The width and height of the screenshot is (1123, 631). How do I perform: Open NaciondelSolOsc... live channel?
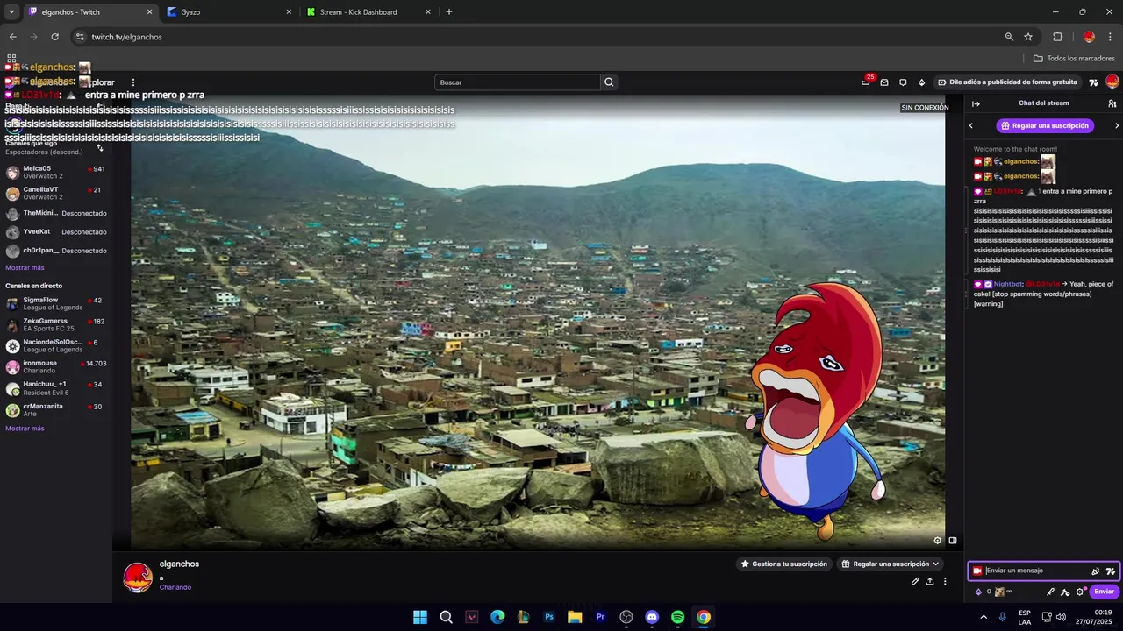click(56, 345)
